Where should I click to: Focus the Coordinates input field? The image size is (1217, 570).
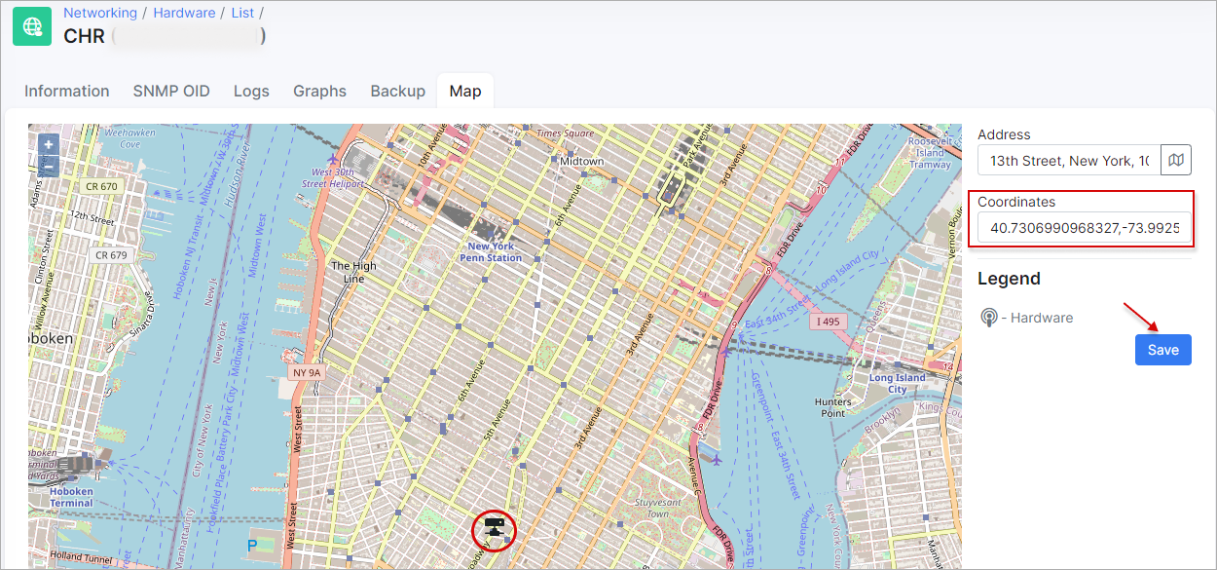click(1084, 229)
